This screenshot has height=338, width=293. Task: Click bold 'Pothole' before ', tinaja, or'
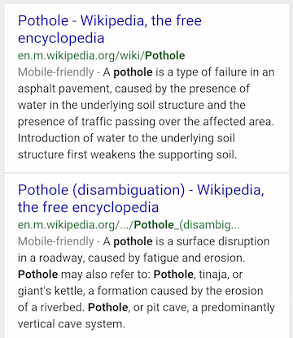click(173, 275)
